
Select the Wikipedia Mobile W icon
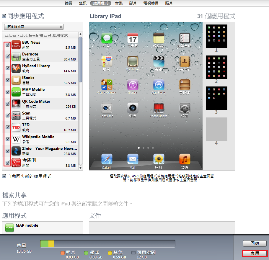pos(16,139)
